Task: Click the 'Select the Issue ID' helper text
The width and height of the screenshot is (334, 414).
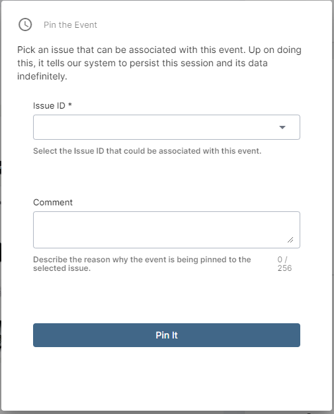Action: coord(147,151)
